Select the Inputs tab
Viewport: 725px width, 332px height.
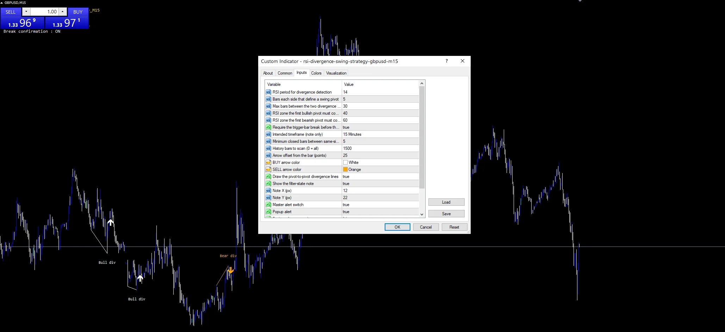coord(302,72)
